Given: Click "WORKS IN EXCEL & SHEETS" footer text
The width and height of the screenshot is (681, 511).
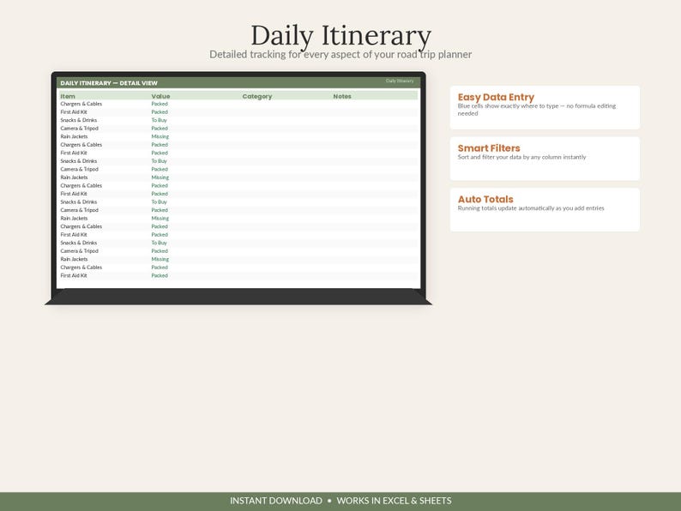Looking at the screenshot, I should pyautogui.click(x=394, y=501).
